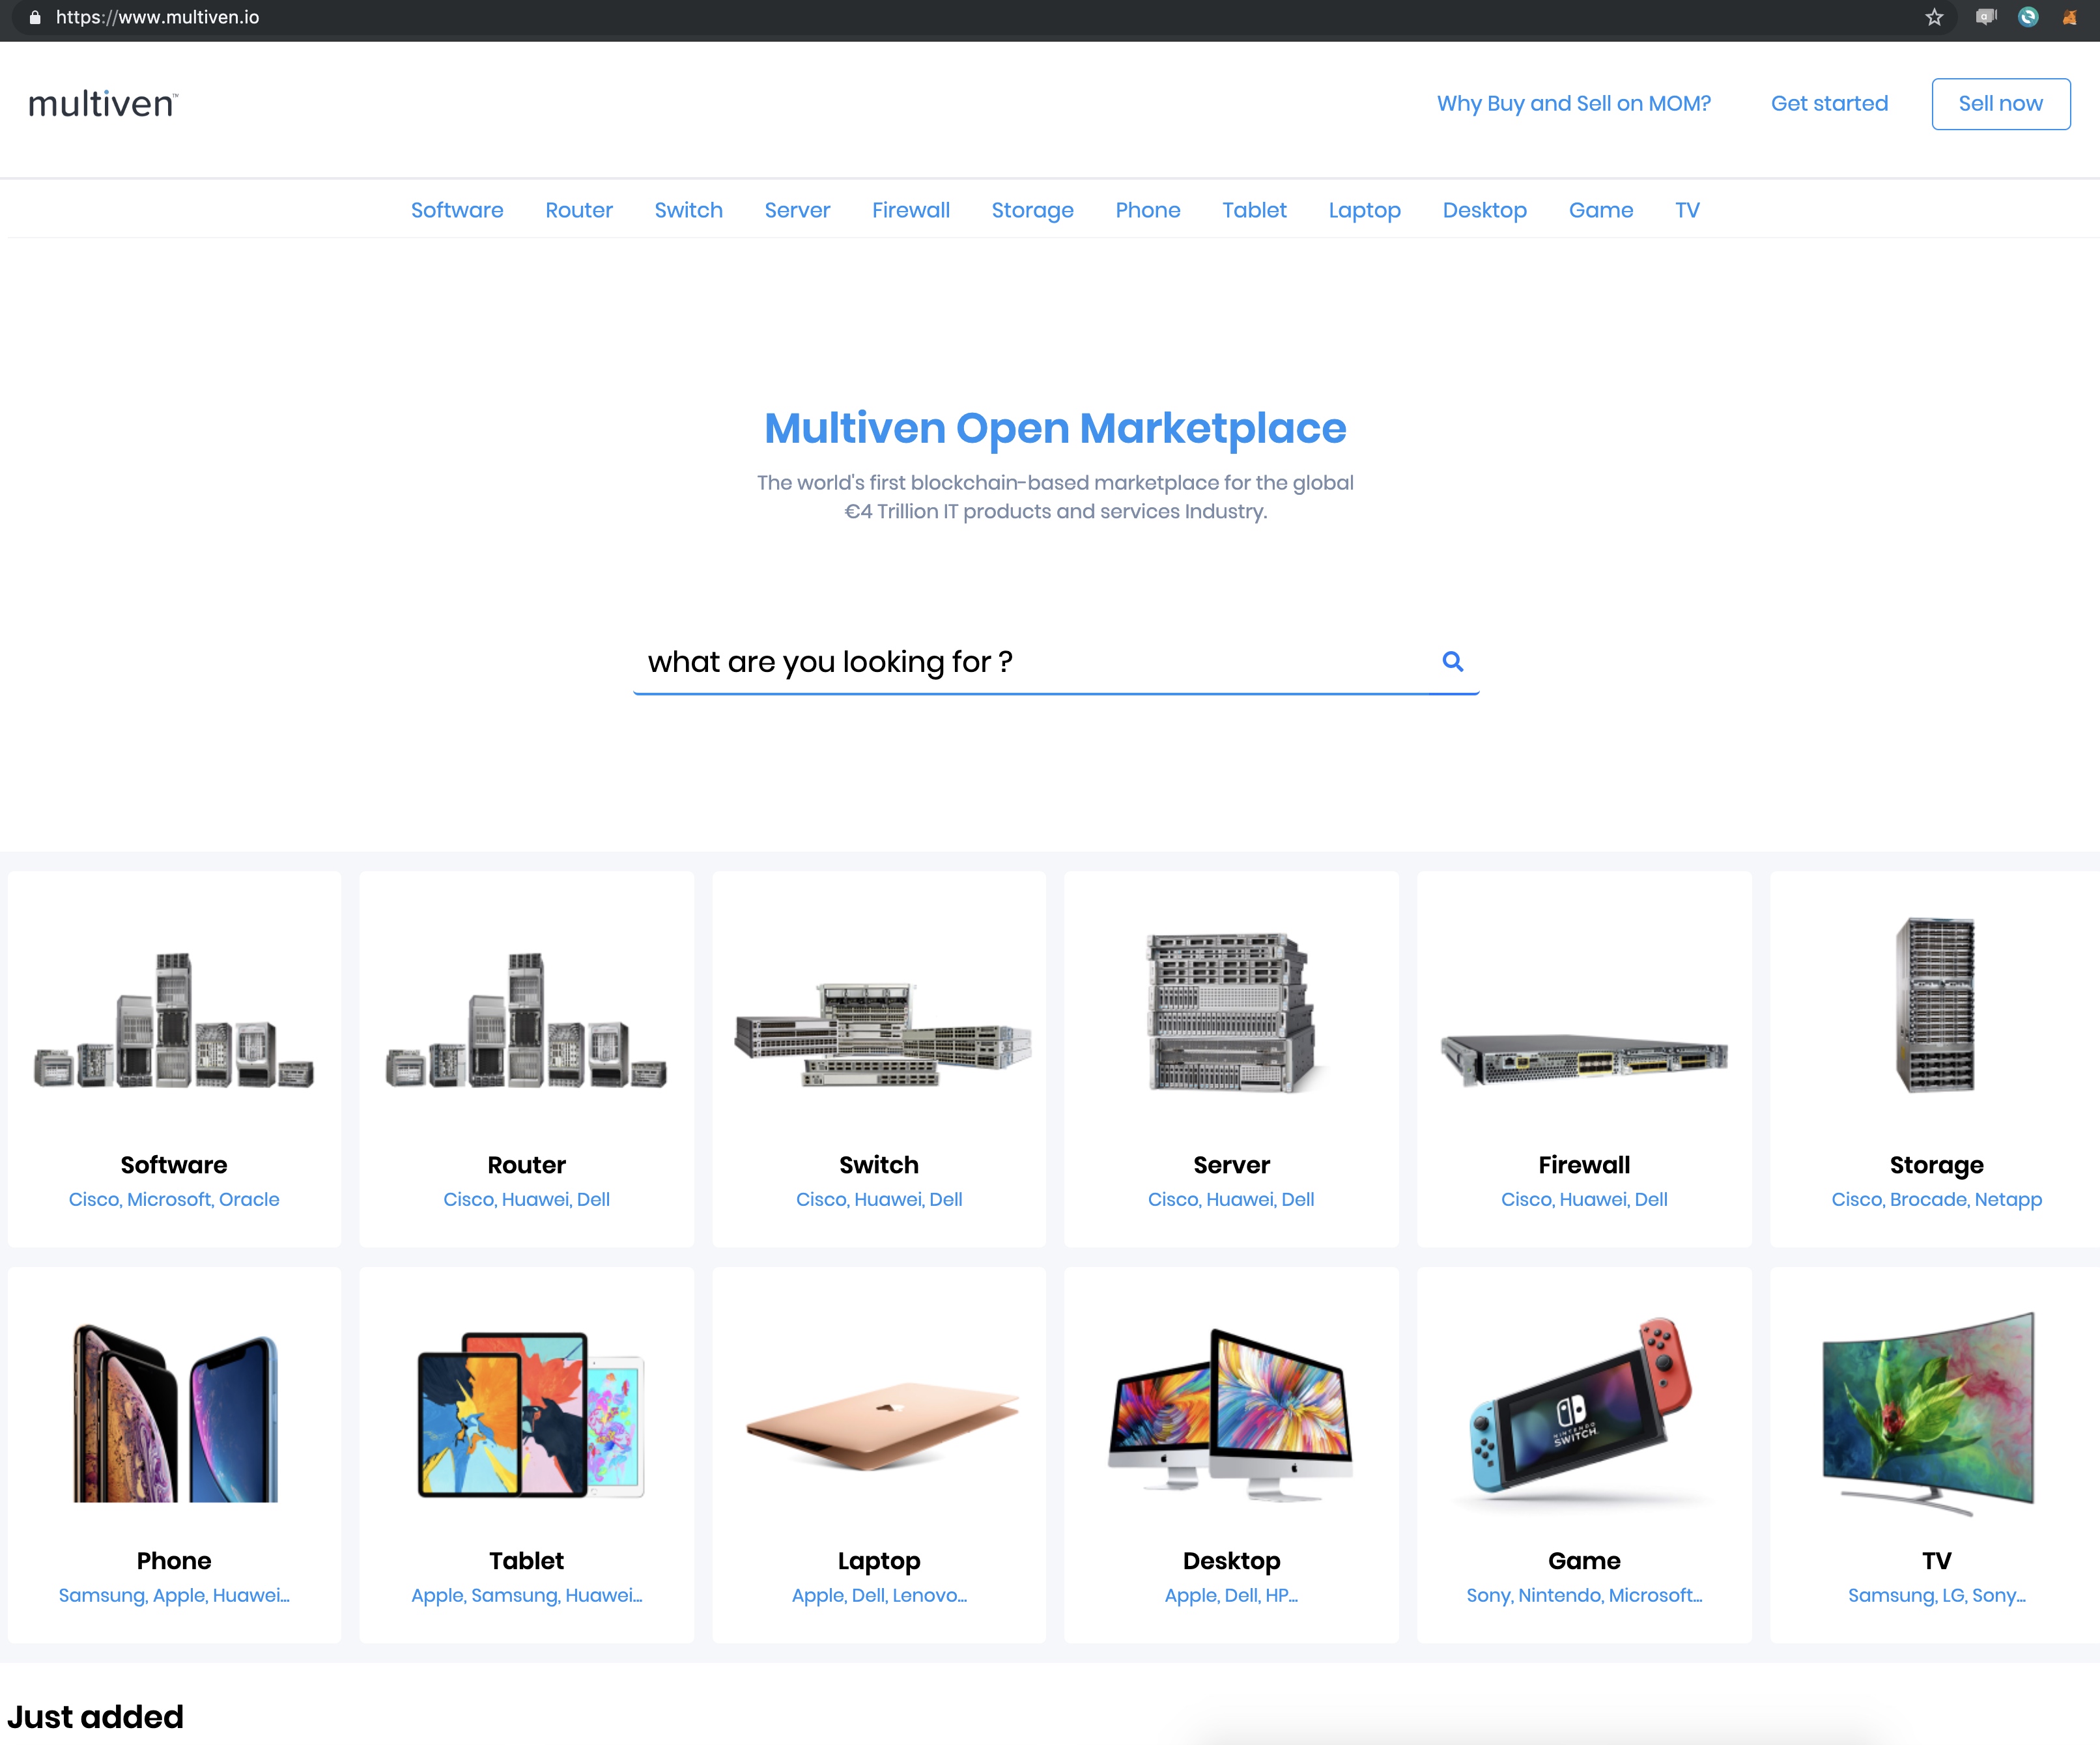
Task: Click the Firewall card title text
Action: 1584,1164
